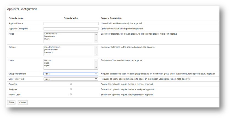Click into the Approval Description field
231x119 pixels.
coord(71,29)
